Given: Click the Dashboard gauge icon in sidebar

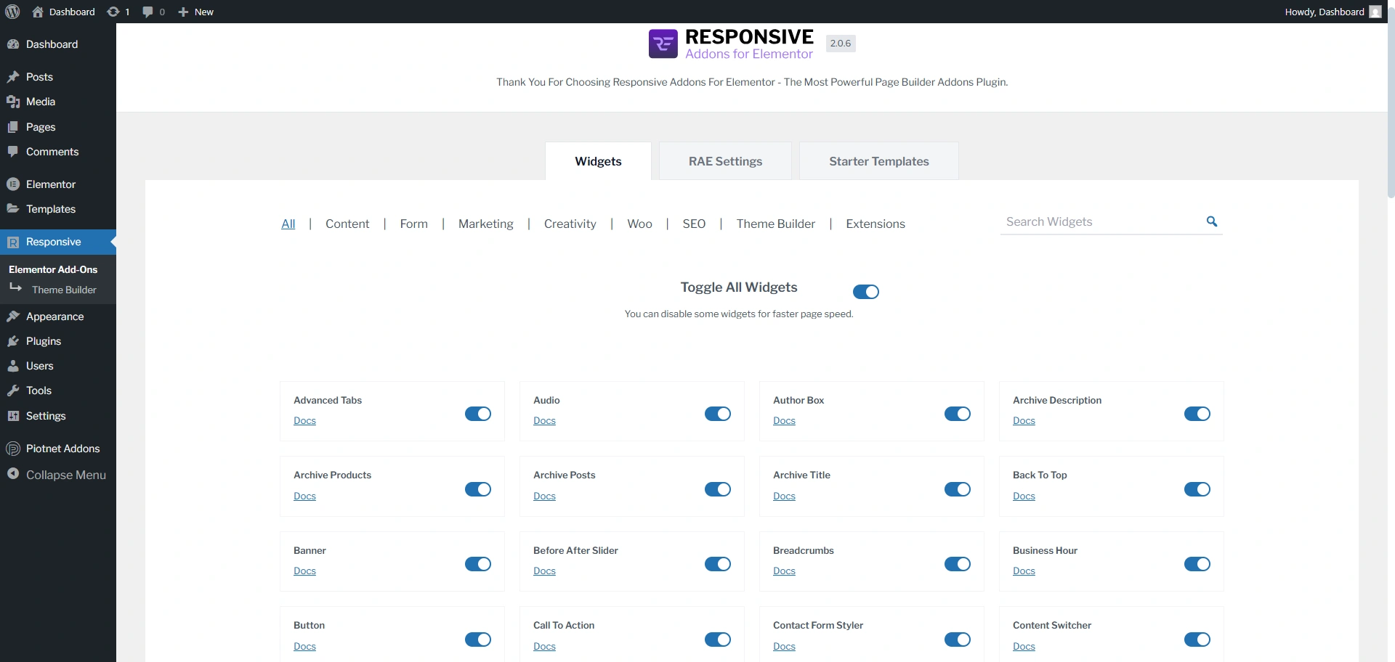Looking at the screenshot, I should click(13, 44).
